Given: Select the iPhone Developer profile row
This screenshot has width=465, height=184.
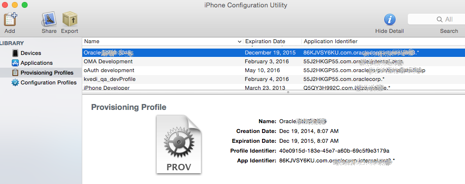Looking at the screenshot, I should pyautogui.click(x=273, y=88).
